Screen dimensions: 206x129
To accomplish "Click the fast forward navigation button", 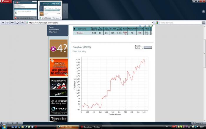I will (x=12, y=23).
